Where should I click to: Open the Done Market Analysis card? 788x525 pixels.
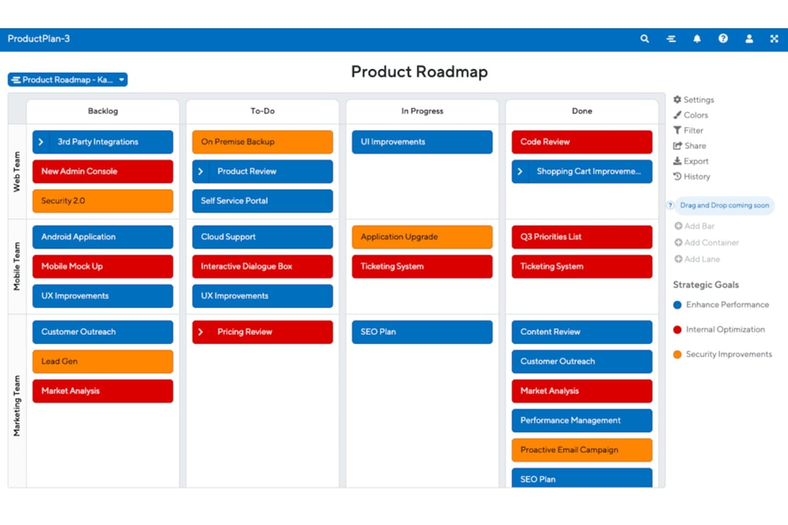tap(582, 391)
